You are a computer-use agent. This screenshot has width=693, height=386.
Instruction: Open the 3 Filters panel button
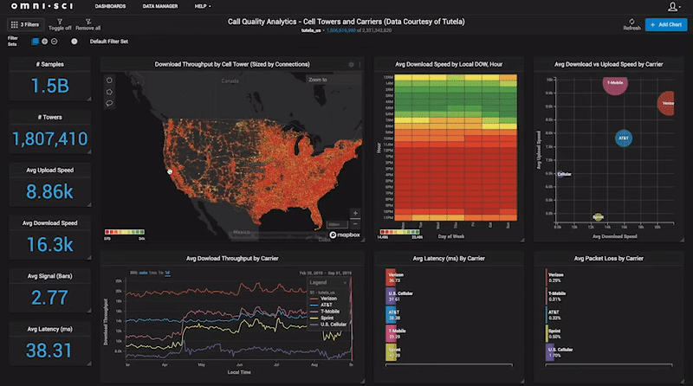pos(25,25)
